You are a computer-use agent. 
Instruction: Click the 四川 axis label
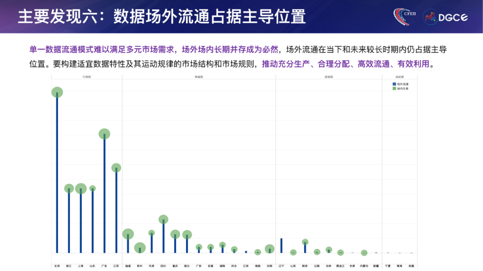pyautogui.click(x=163, y=266)
